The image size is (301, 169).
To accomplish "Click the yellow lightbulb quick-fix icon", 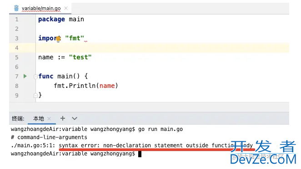I will click(x=58, y=39).
